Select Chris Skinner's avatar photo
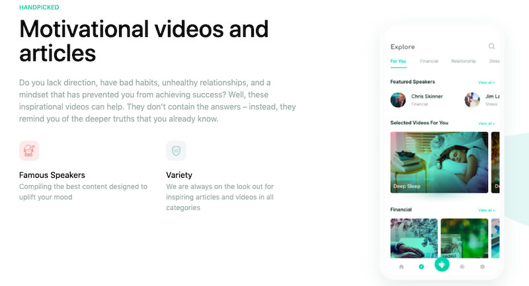The width and height of the screenshot is (529, 286). point(398,100)
